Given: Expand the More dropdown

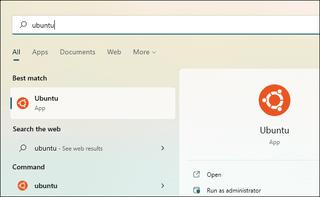Looking at the screenshot, I should 145,52.
